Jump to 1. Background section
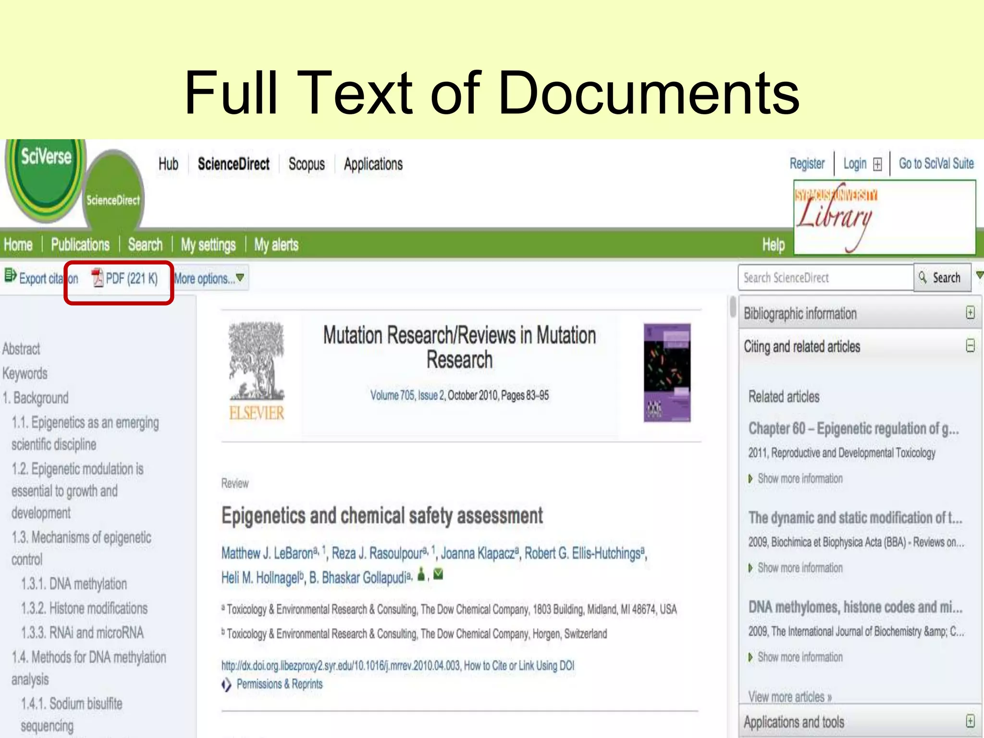 point(36,398)
